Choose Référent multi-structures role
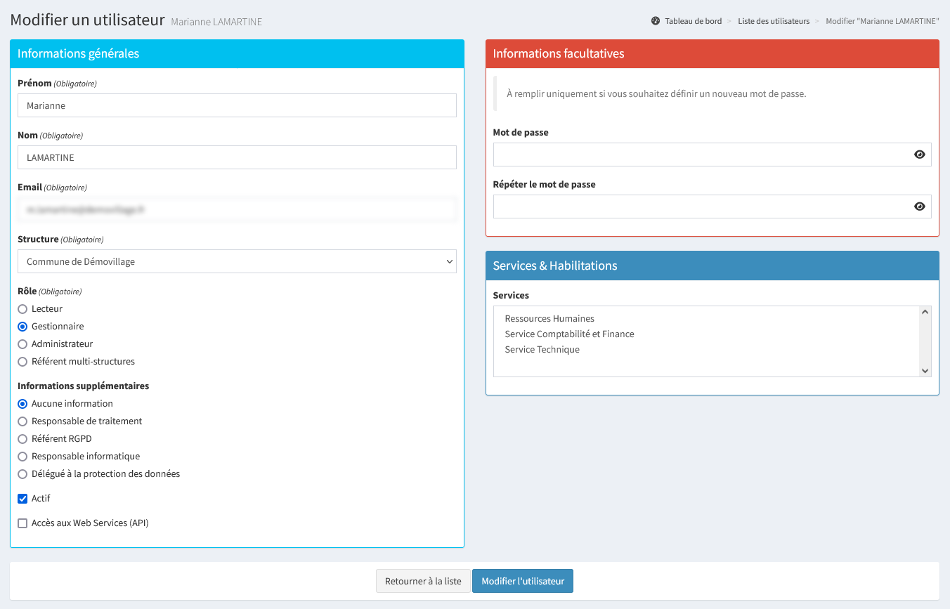 coord(22,362)
